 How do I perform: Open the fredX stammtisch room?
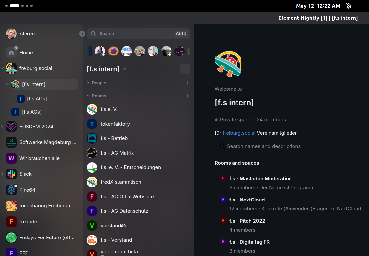tap(138, 182)
